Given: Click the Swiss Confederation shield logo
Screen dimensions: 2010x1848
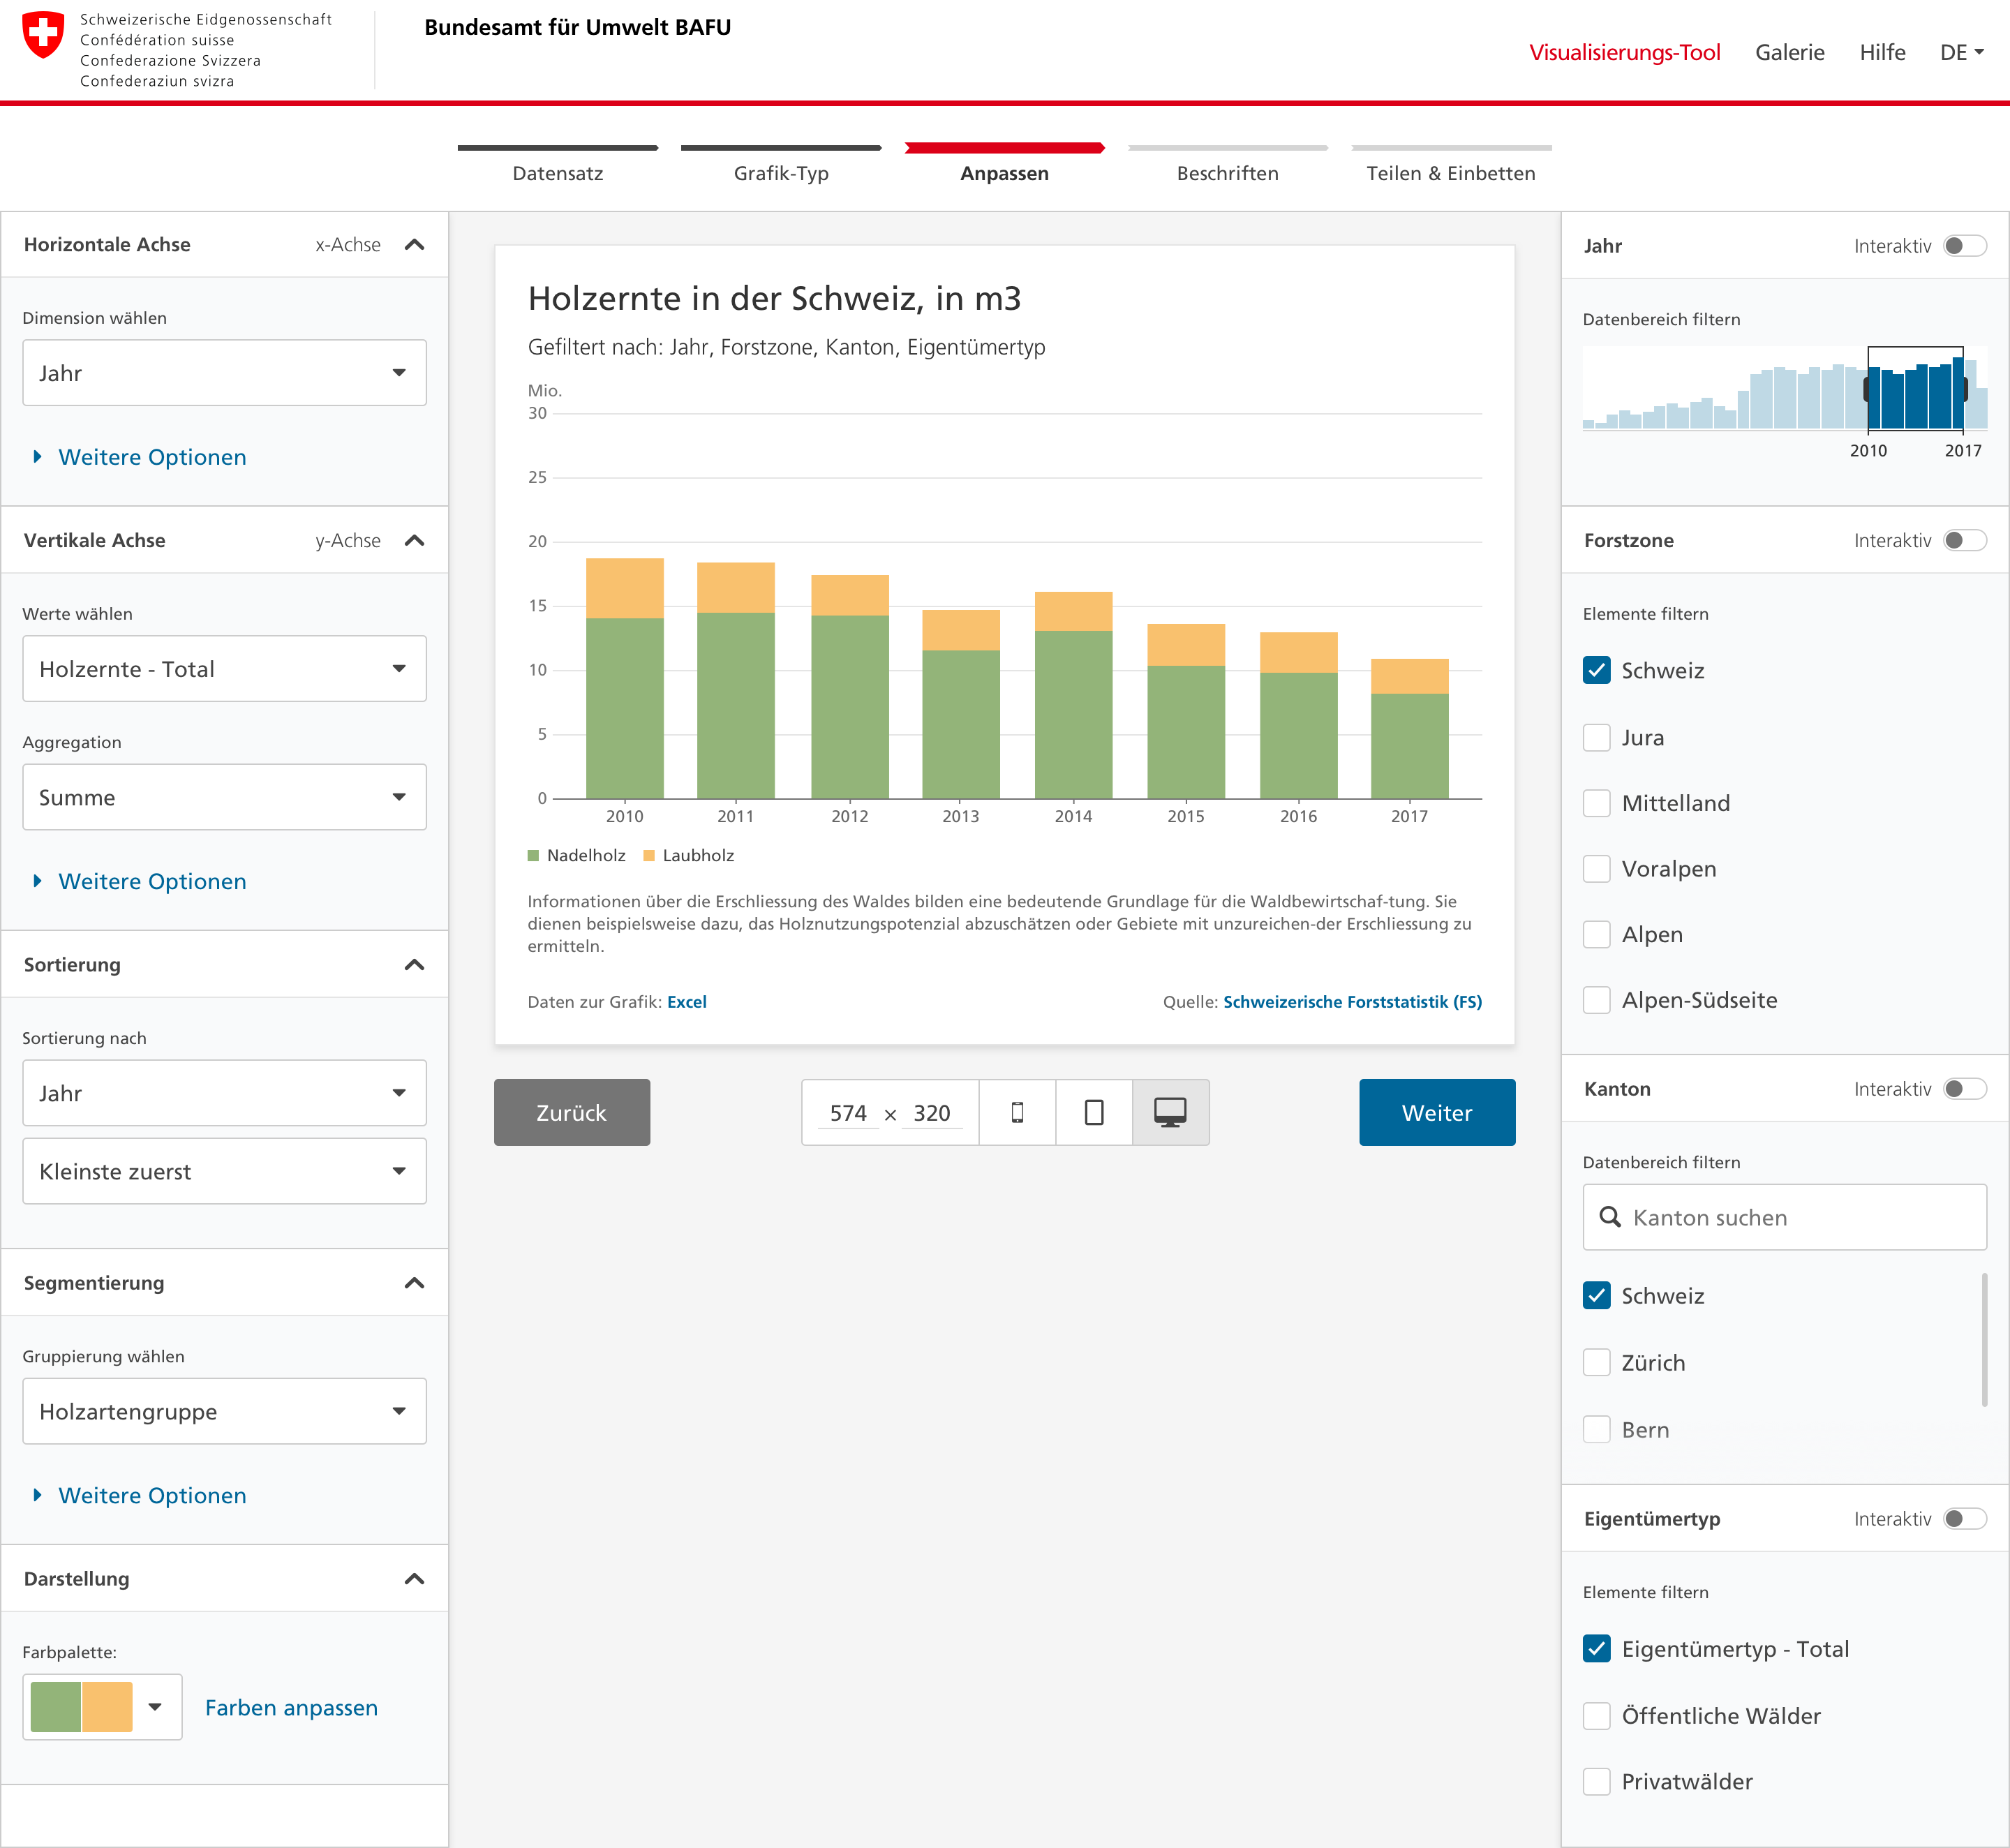Looking at the screenshot, I should point(43,35).
